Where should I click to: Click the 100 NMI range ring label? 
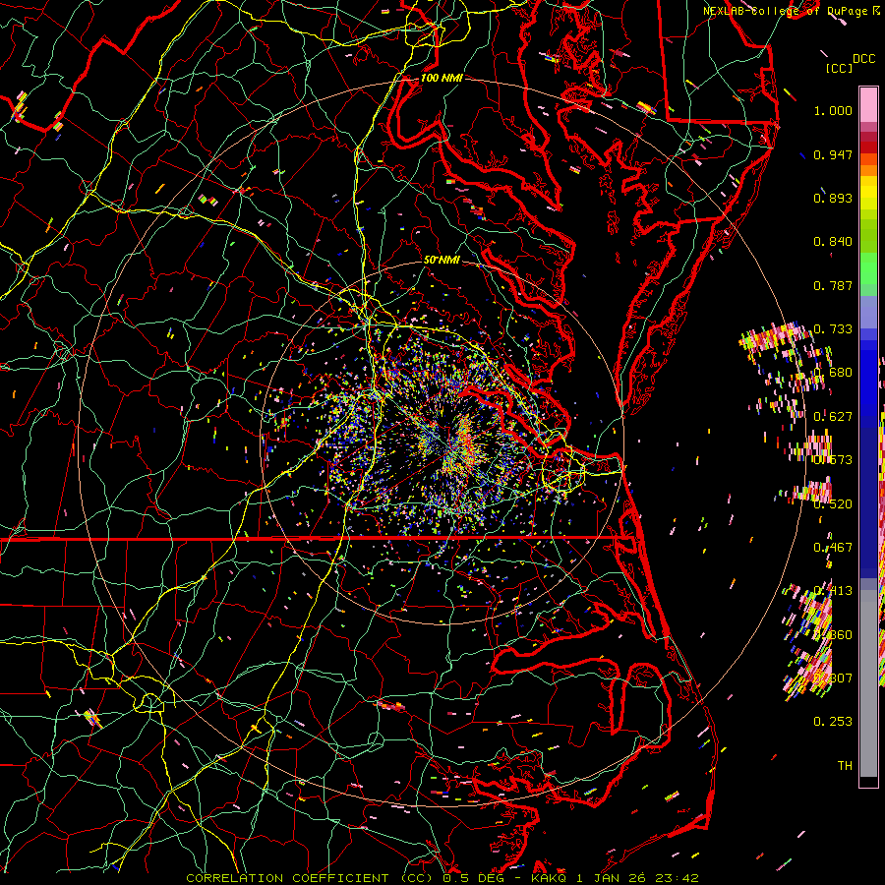[x=442, y=78]
